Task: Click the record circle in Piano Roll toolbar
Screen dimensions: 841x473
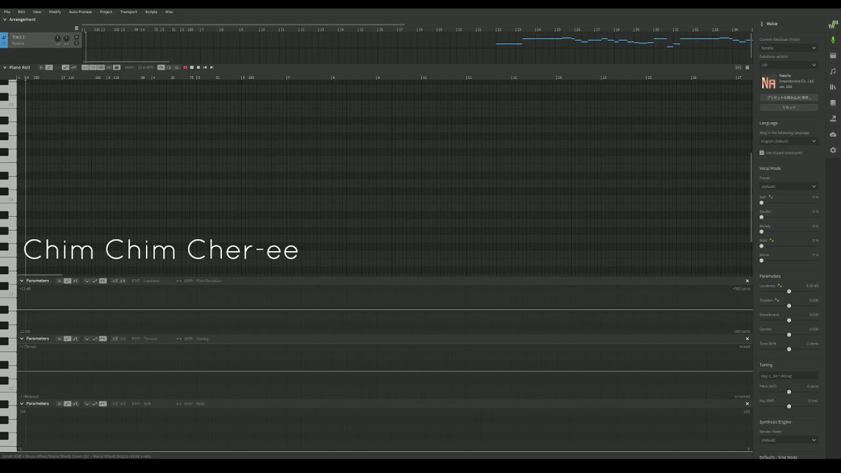Action: [x=198, y=67]
